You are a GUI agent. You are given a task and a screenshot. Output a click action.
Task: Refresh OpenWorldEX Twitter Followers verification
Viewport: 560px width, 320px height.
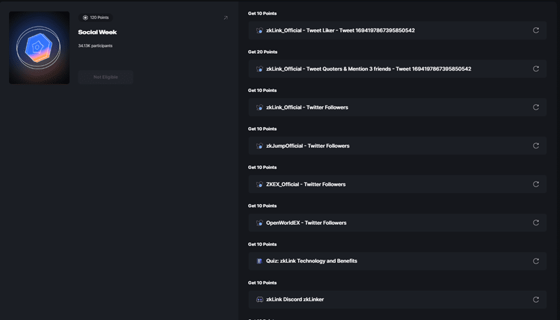(x=536, y=223)
